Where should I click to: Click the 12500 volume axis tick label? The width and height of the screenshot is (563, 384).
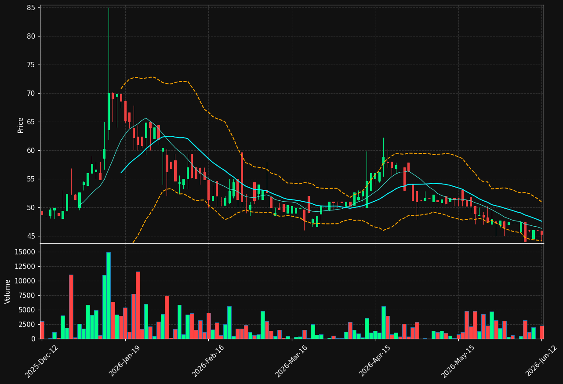[26, 267]
